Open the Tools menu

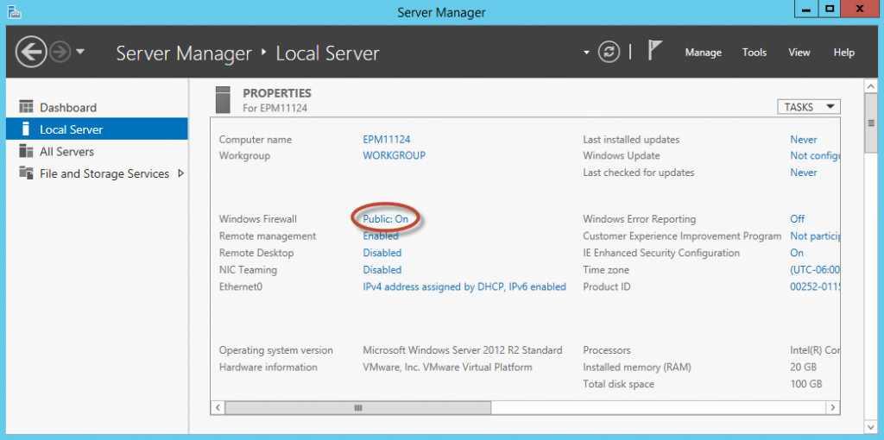(x=755, y=53)
